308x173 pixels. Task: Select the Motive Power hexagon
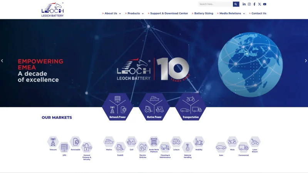pos(154,107)
